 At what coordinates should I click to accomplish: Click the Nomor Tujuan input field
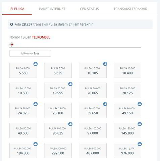click(x=77, y=45)
